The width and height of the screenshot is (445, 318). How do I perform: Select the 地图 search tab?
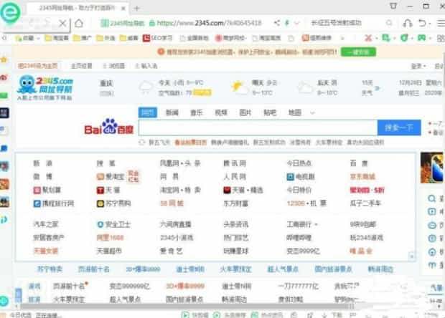click(x=294, y=112)
